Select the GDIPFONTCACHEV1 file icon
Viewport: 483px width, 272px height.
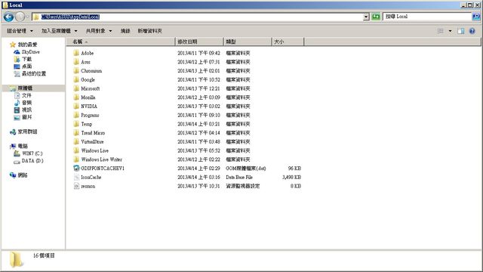[x=76, y=168]
